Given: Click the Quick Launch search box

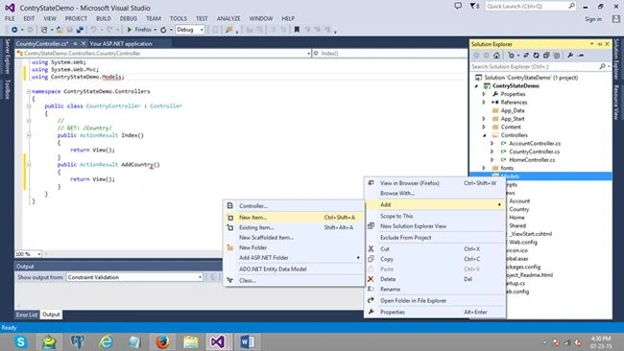Looking at the screenshot, I should [x=531, y=6].
